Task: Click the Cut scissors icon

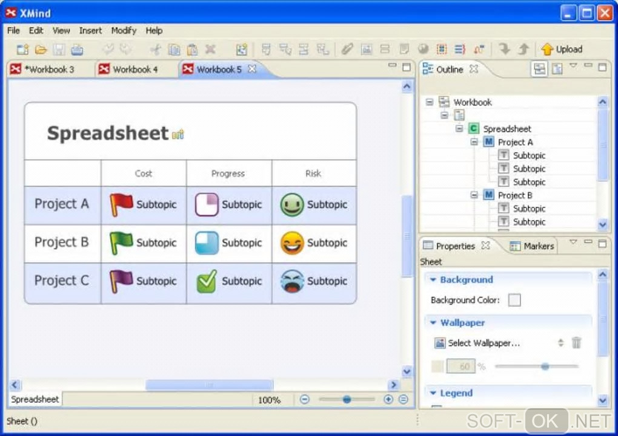Action: [x=156, y=49]
